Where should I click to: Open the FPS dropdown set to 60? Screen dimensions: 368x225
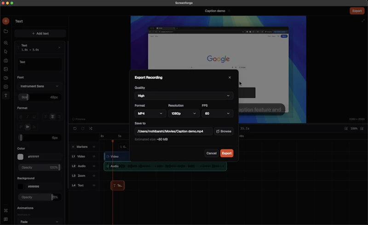coord(217,113)
